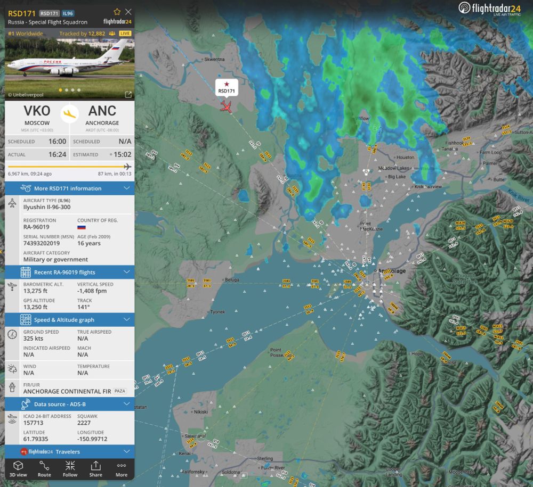The width and height of the screenshot is (533, 487).
Task: Click the Tyonek place label on map
Action: click(217, 312)
